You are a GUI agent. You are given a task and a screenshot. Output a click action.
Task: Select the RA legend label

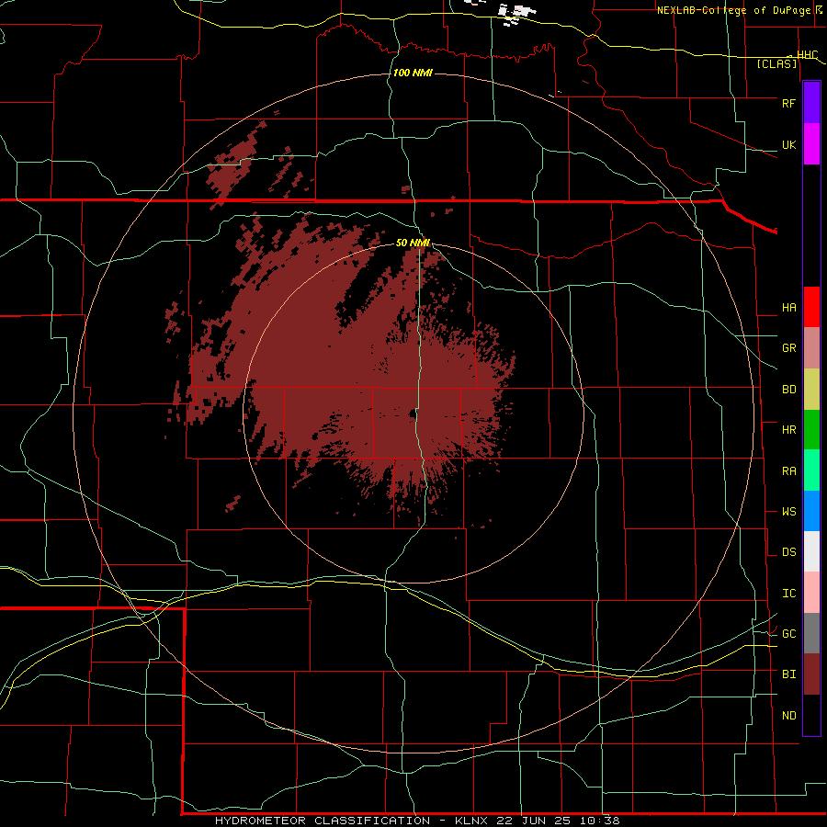[788, 471]
